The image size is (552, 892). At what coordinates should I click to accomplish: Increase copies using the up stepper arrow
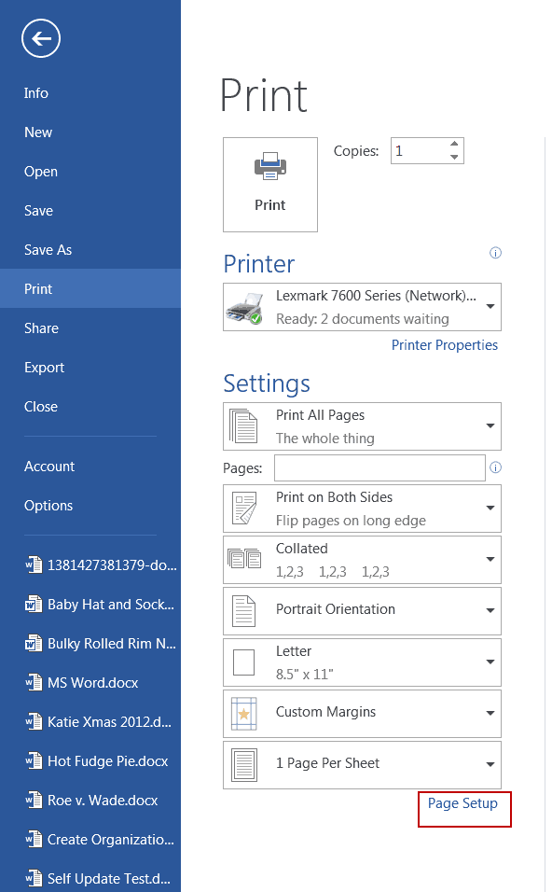click(453, 144)
